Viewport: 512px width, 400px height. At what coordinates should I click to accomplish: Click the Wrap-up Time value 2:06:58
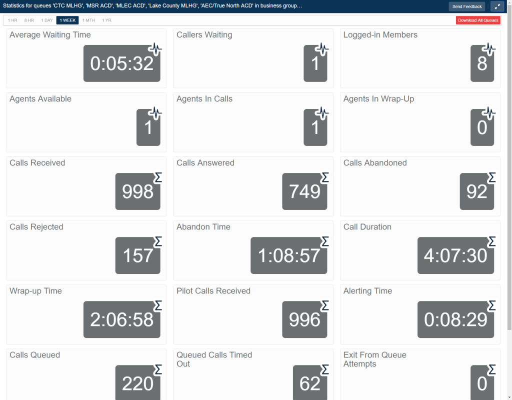[122, 319]
